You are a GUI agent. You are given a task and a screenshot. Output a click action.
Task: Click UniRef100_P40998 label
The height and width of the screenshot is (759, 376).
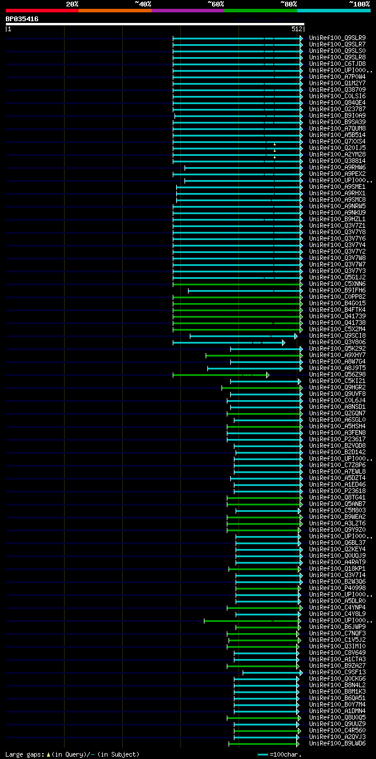tap(337, 588)
